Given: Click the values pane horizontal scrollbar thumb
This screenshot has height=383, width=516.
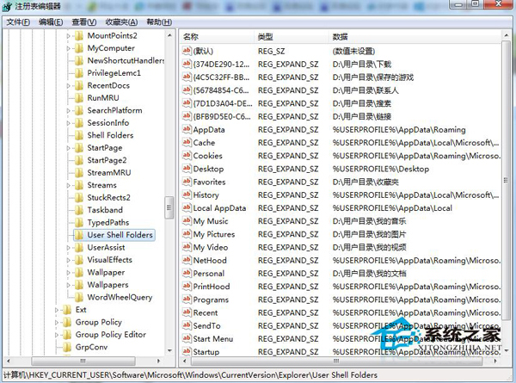Looking at the screenshot, I should coord(336,361).
